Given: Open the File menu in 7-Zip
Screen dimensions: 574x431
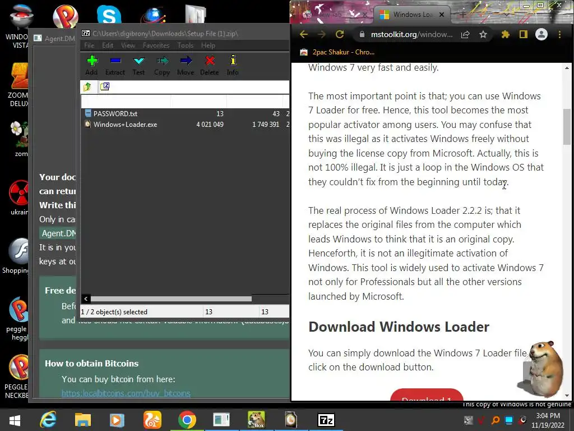Looking at the screenshot, I should (89, 45).
